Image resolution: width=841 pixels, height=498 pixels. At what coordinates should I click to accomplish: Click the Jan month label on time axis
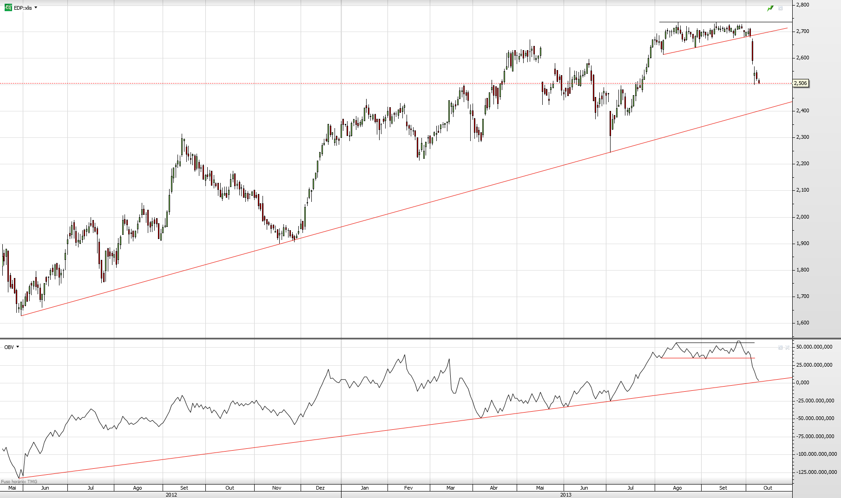point(365,488)
